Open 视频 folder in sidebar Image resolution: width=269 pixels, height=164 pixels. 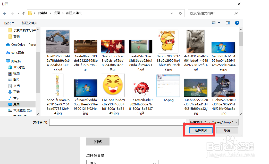click(14, 74)
